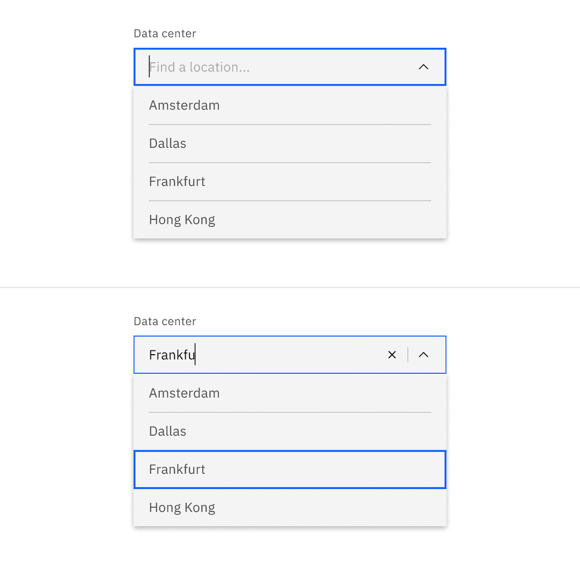Collapse the top dropdown via its chevron icon

point(423,66)
